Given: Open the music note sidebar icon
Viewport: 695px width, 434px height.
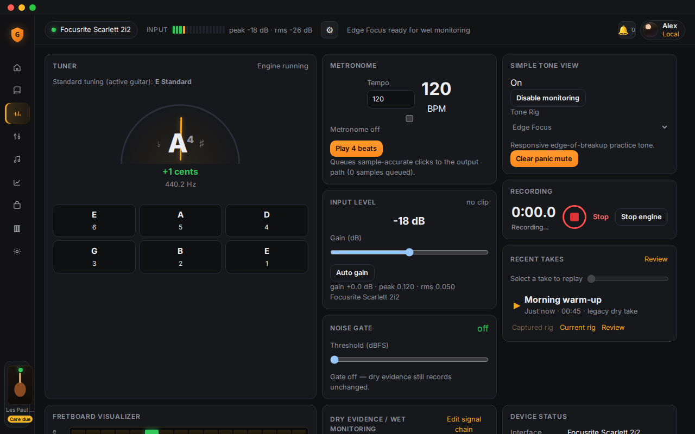Looking at the screenshot, I should (17, 159).
